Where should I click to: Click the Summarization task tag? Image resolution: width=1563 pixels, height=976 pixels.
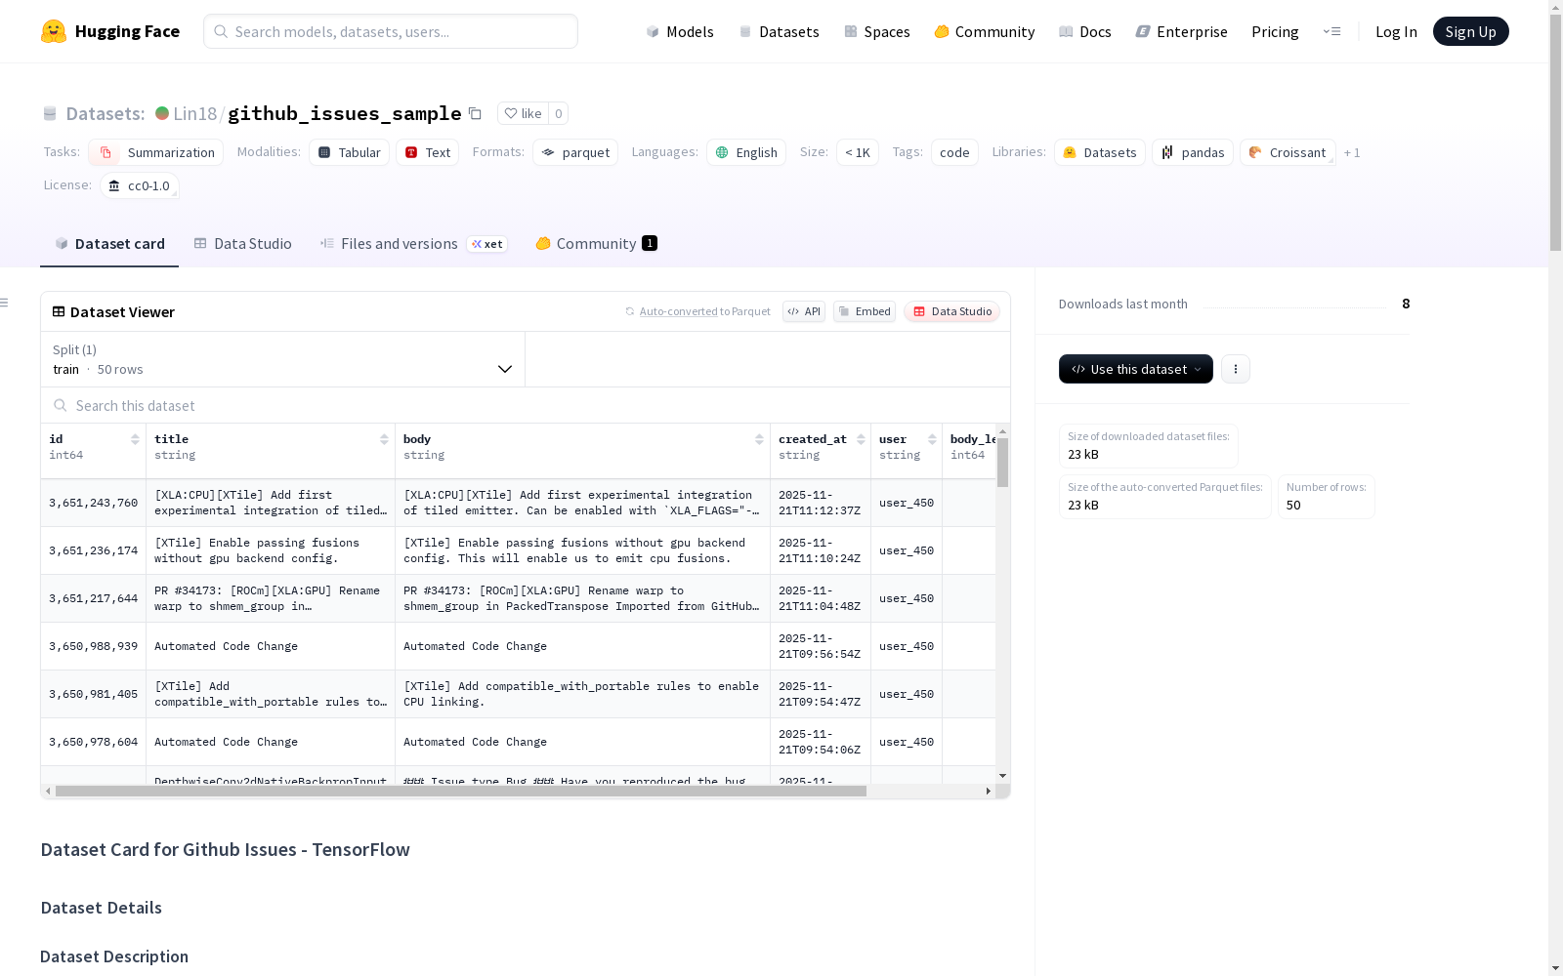tap(156, 152)
